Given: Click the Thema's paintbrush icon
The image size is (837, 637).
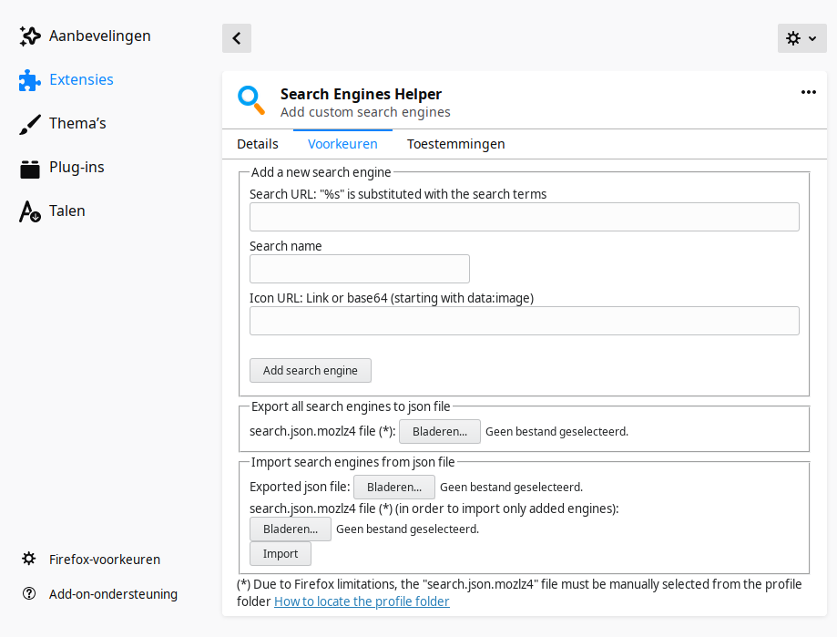Looking at the screenshot, I should coord(30,124).
